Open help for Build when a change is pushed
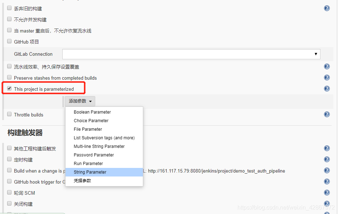338x214 pixels. [327, 170]
